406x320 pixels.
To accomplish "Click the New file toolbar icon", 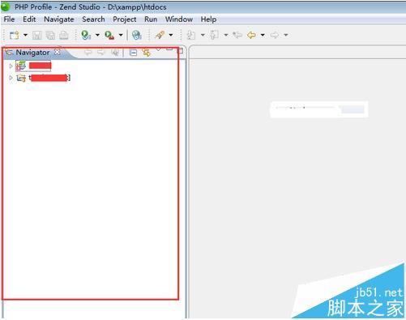I will [x=14, y=35].
